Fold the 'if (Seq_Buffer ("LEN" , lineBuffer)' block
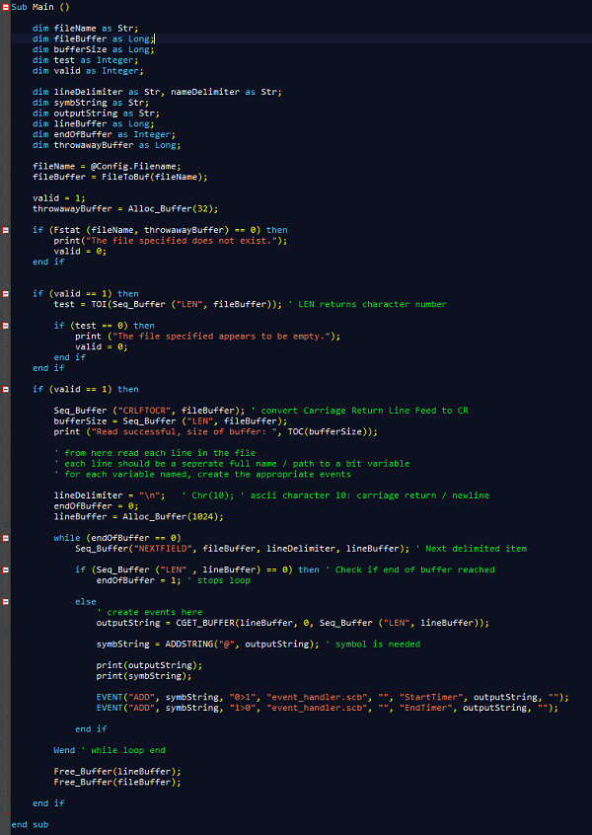Screen dimensions: 592x835 6,569
